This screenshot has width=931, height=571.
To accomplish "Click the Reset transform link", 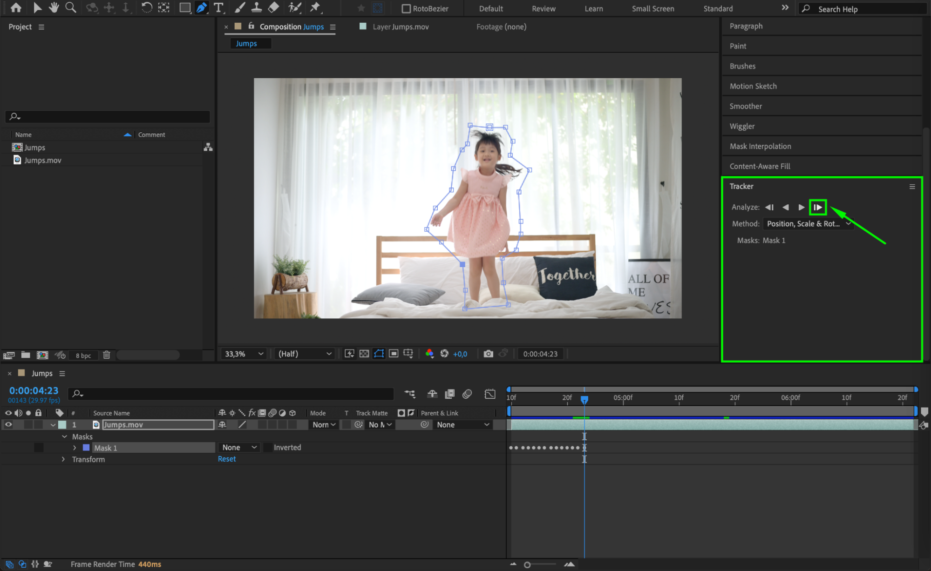I will tap(227, 459).
